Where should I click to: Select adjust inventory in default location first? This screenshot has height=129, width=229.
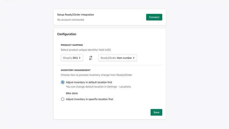tap(63, 82)
